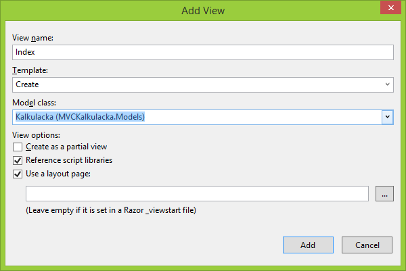Open the Template dropdown showing Create

coord(203,84)
